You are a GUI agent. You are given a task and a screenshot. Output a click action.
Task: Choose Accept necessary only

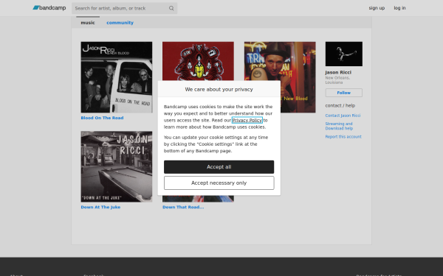click(219, 183)
